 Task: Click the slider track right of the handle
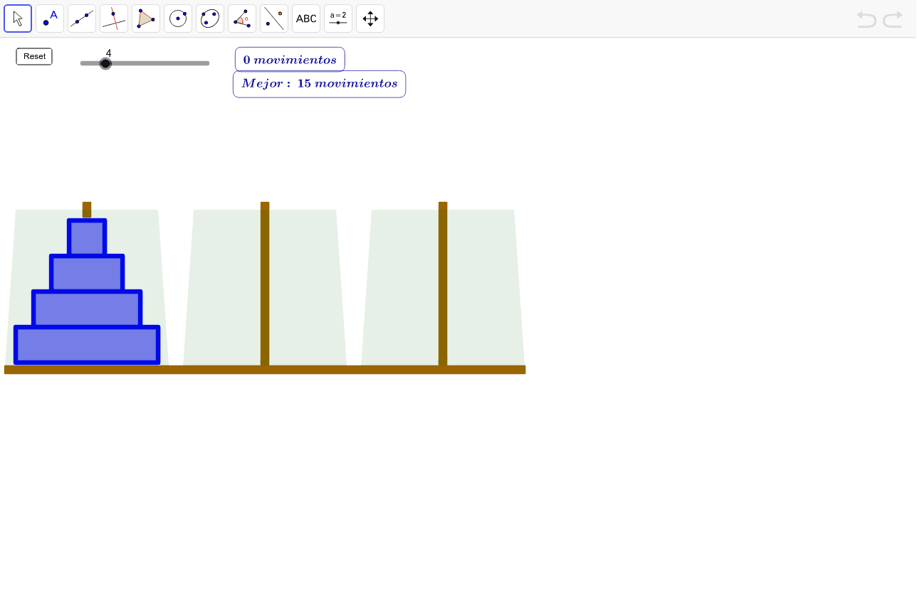(x=161, y=63)
